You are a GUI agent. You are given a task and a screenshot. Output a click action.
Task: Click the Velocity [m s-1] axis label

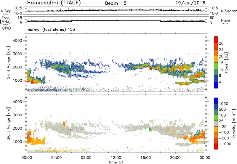click(234, 123)
